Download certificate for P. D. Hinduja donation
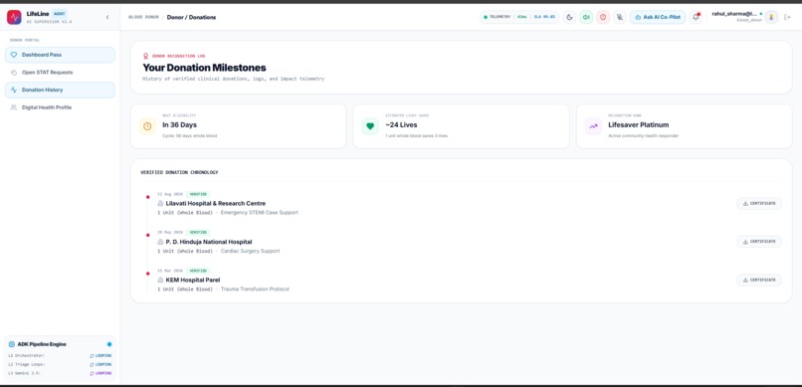This screenshot has height=387, width=802. pyautogui.click(x=759, y=242)
